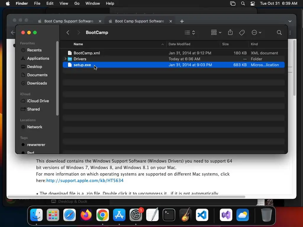Open Finder from the Dock
303x227 pixels.
click(x=36, y=215)
